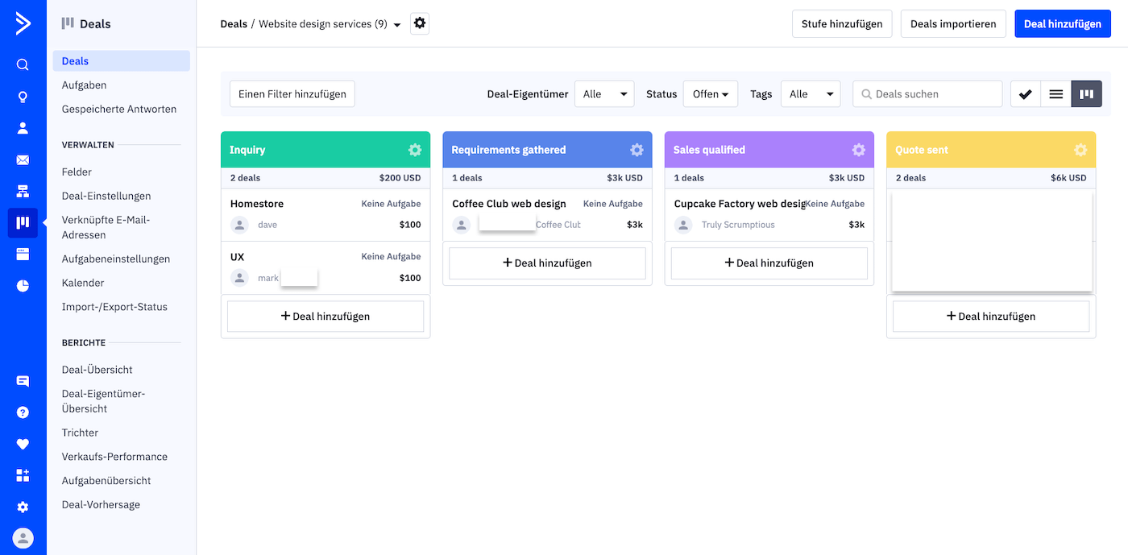Click Einen Filter hinzufügen button
The image size is (1128, 555).
point(292,94)
